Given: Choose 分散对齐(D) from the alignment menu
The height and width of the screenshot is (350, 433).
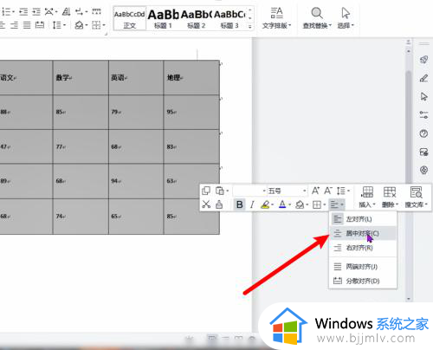Looking at the screenshot, I should click(363, 281).
